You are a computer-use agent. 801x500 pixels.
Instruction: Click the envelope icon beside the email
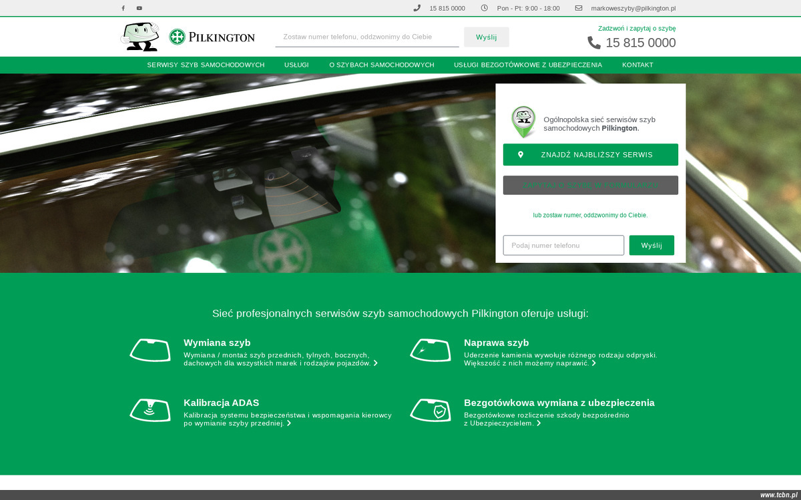pyautogui.click(x=579, y=8)
